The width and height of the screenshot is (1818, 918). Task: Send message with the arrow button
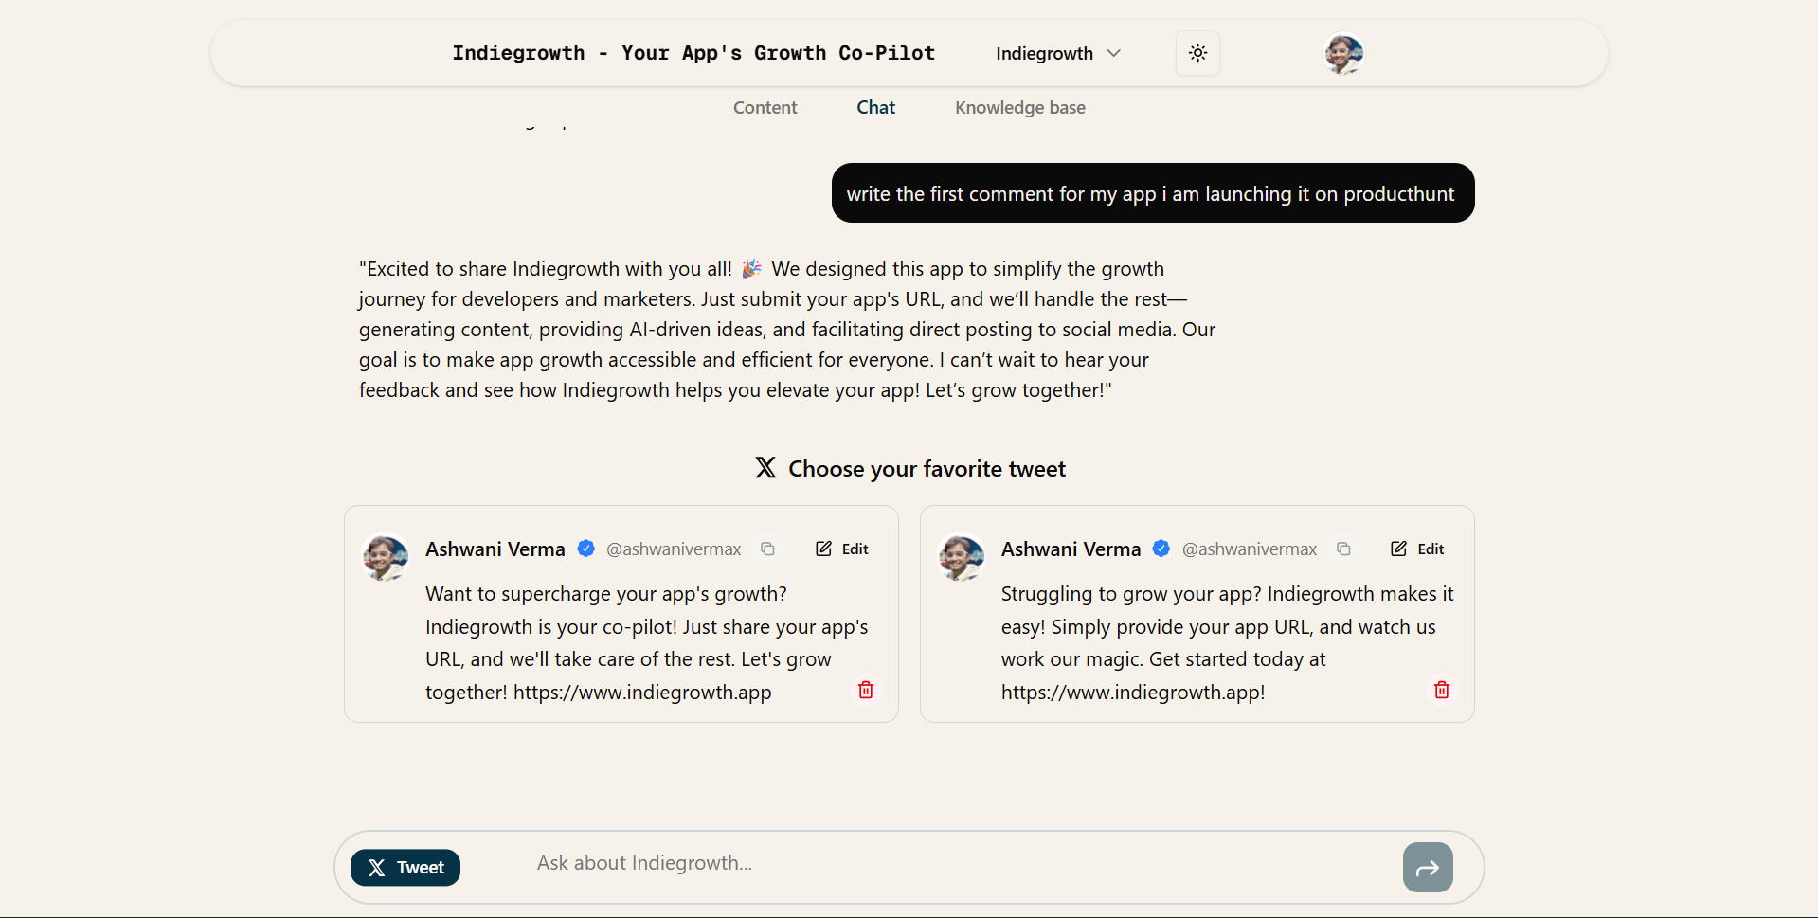tap(1428, 868)
